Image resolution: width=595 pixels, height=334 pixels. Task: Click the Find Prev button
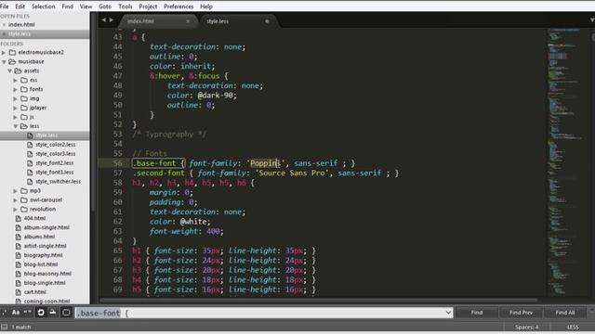pyautogui.click(x=521, y=313)
